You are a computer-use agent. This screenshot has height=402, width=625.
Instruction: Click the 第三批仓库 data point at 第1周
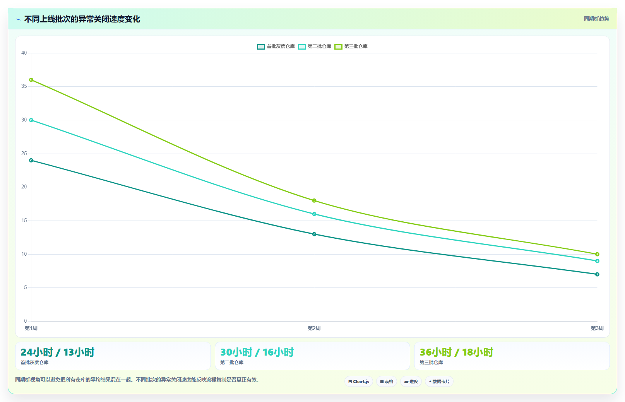click(x=31, y=80)
